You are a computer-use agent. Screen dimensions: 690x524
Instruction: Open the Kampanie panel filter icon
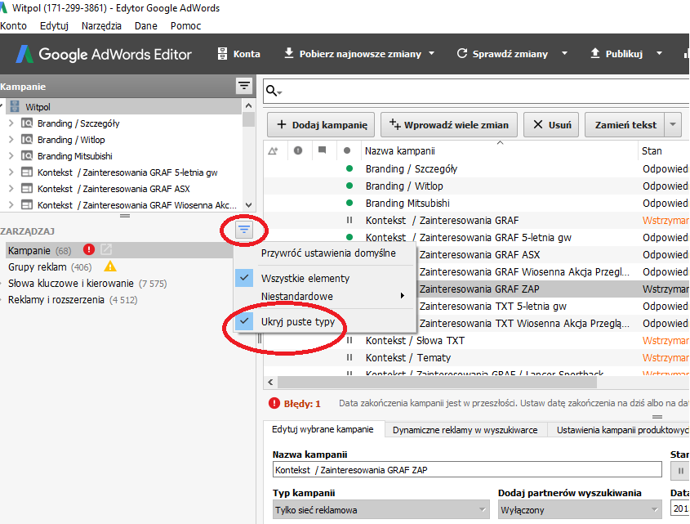[x=244, y=86]
